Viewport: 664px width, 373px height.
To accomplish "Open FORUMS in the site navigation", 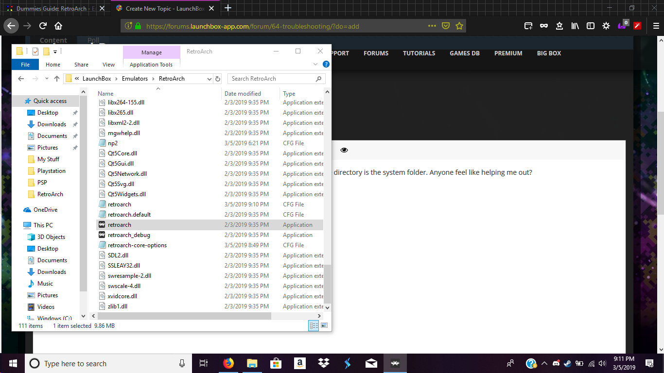I will coord(376,53).
